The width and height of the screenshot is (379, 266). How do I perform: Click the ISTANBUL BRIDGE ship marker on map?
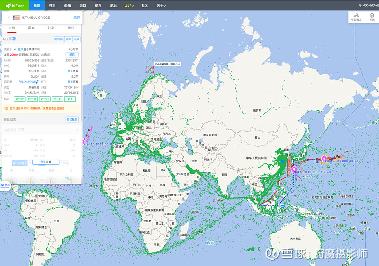[x=150, y=70]
